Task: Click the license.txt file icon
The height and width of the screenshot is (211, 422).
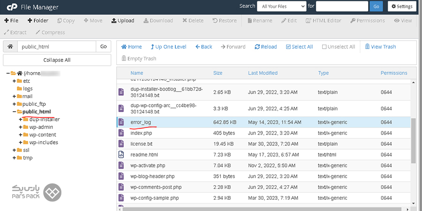Action: 121,144
